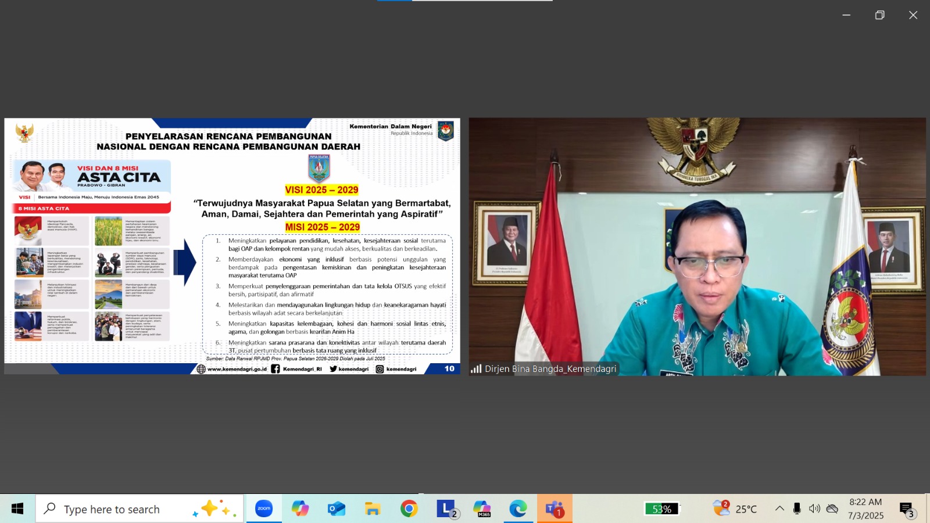Image resolution: width=930 pixels, height=523 pixels.
Task: Open Microsoft Teams from taskbar
Action: pos(555,508)
